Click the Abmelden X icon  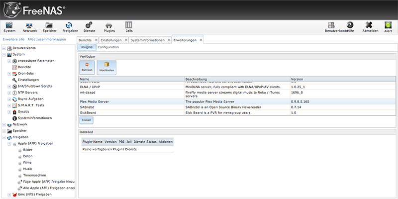tap(370, 27)
